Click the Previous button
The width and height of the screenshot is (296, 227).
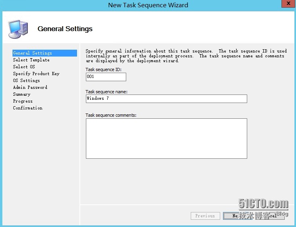pyautogui.click(x=205, y=216)
